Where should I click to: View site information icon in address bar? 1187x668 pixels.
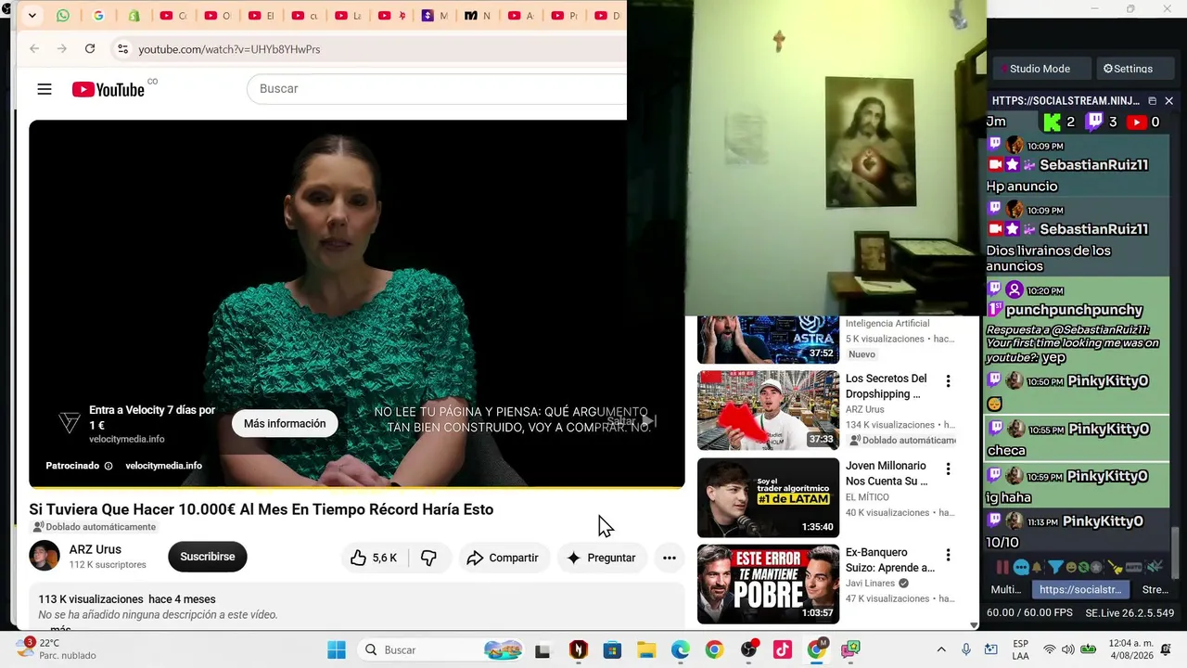(122, 48)
